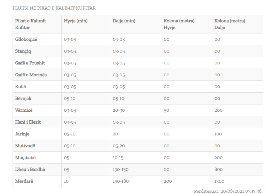The width and height of the screenshot is (267, 194).
Task: Select the Bërnjak row label
Action: click(23, 98)
